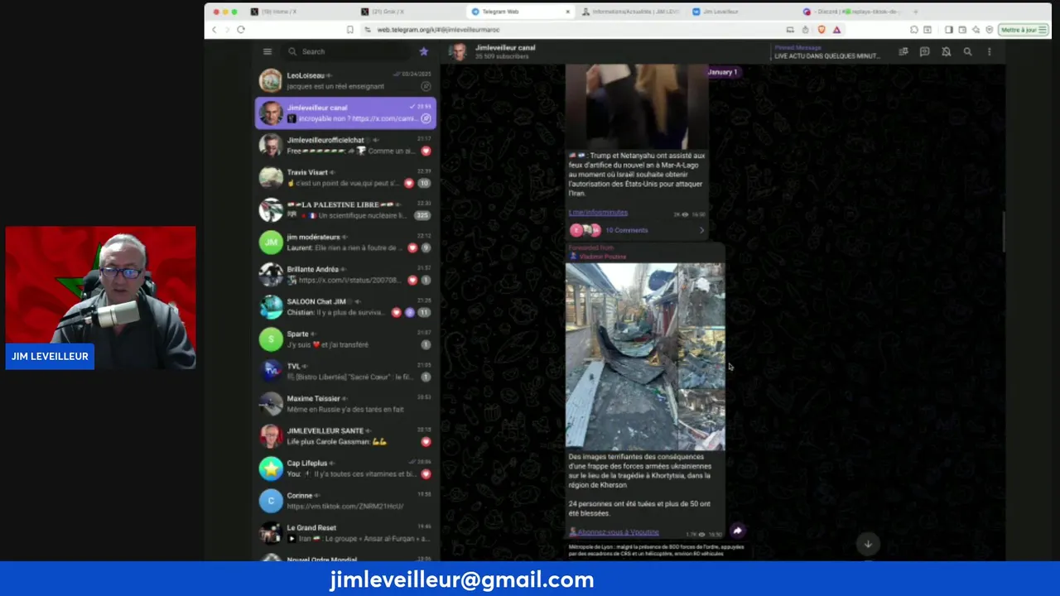Open the comments icon in channel header
Image resolution: width=1060 pixels, height=596 pixels.
925,52
